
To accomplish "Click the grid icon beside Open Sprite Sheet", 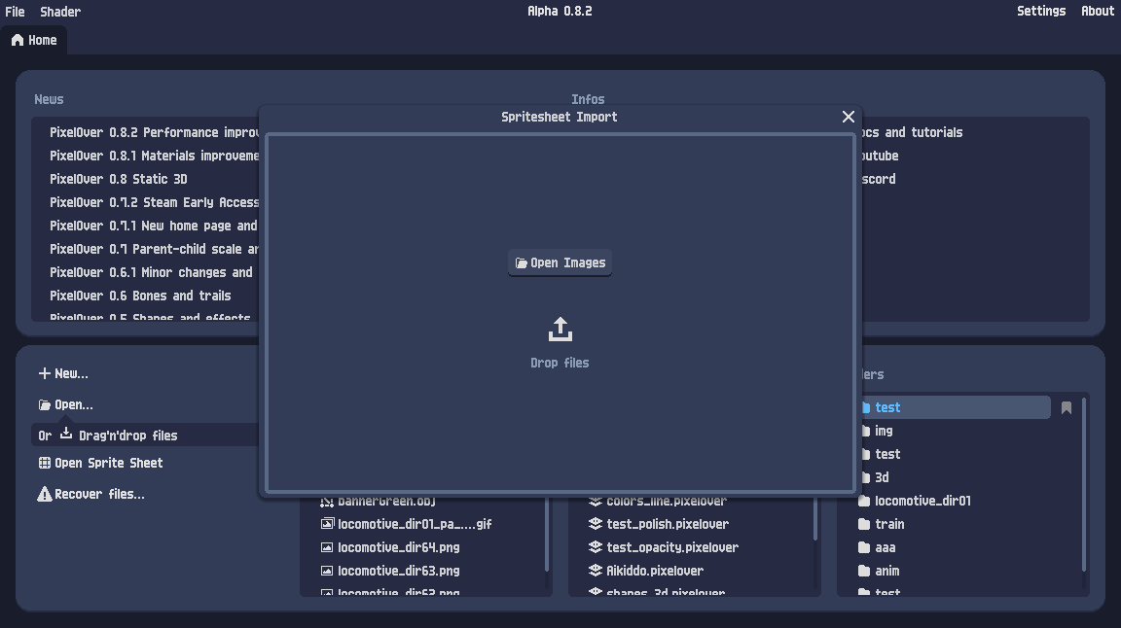I will coord(45,463).
